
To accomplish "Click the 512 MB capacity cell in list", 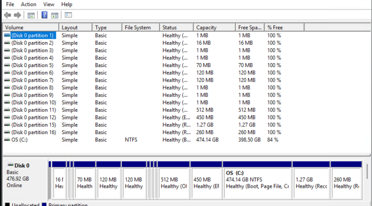I will 205,110.
